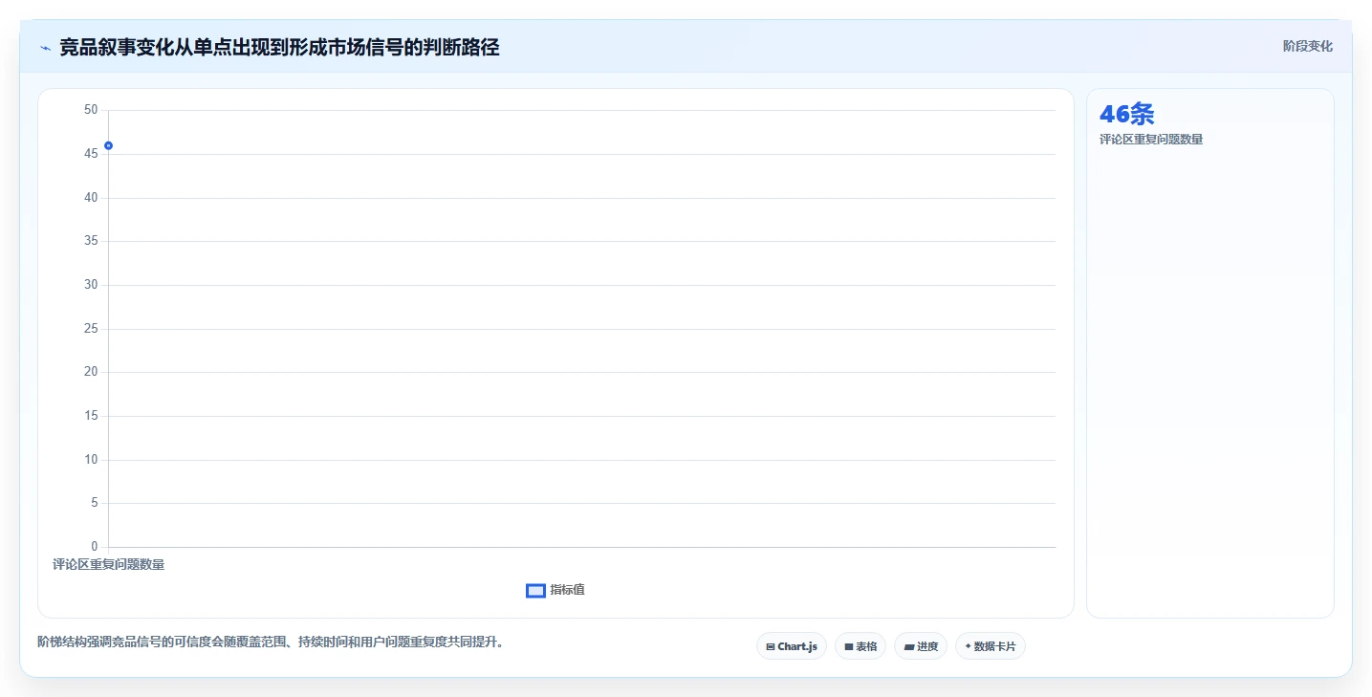
Task: Click the 阶段变化 label in header
Action: [x=1307, y=46]
